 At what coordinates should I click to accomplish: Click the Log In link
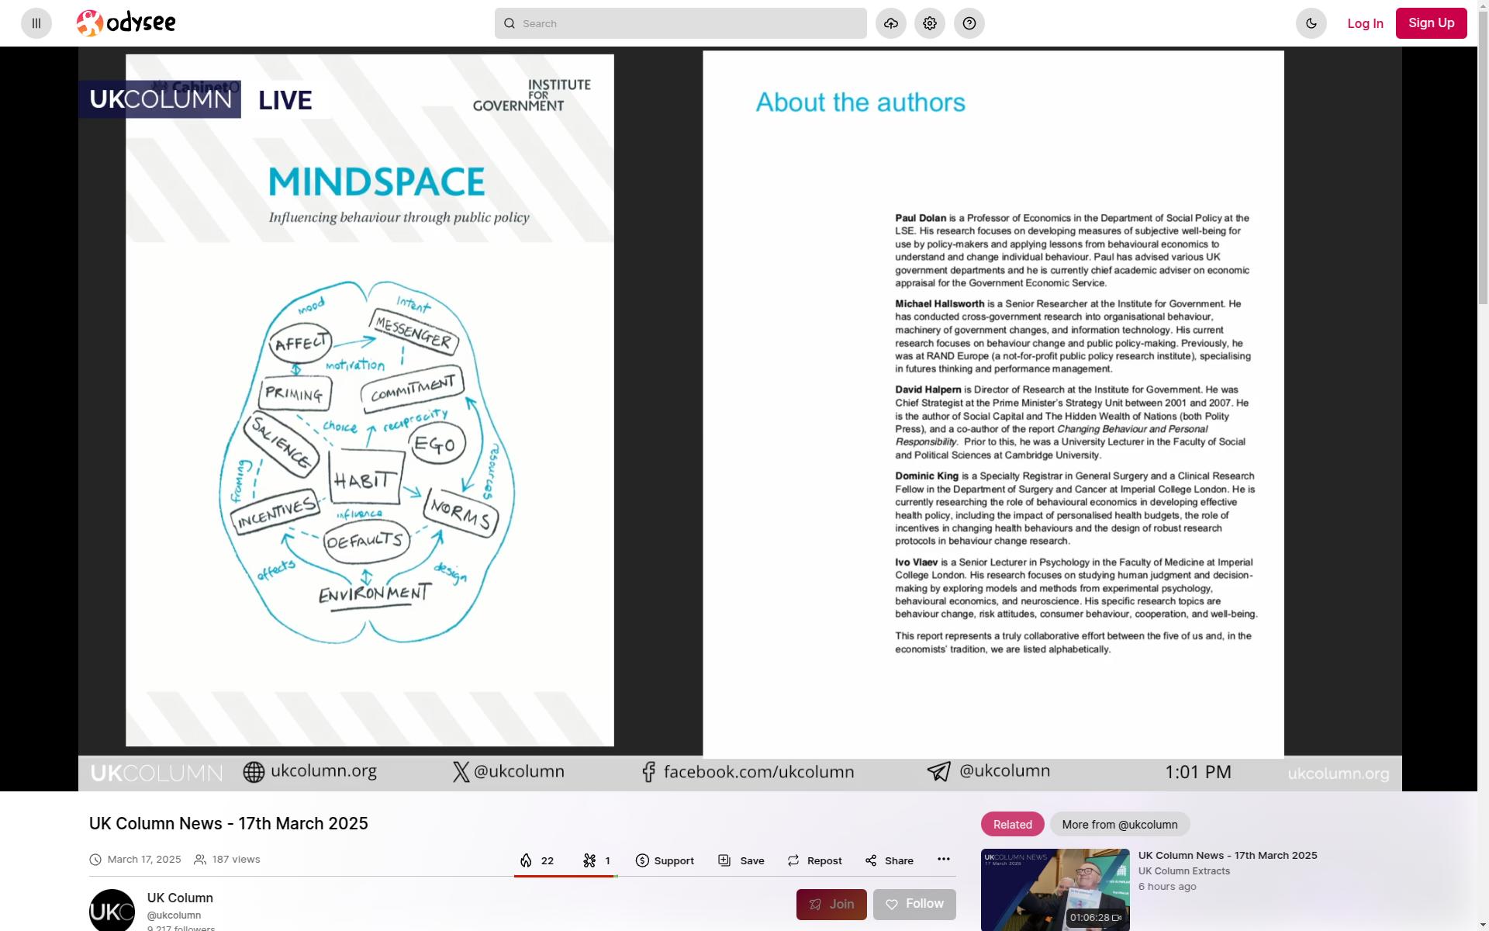click(x=1365, y=23)
